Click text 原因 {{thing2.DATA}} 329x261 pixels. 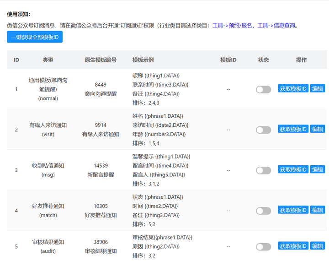156,246
